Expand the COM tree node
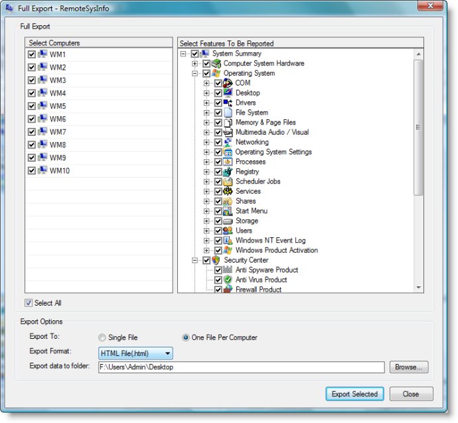The height and width of the screenshot is (423, 458). pyautogui.click(x=206, y=83)
